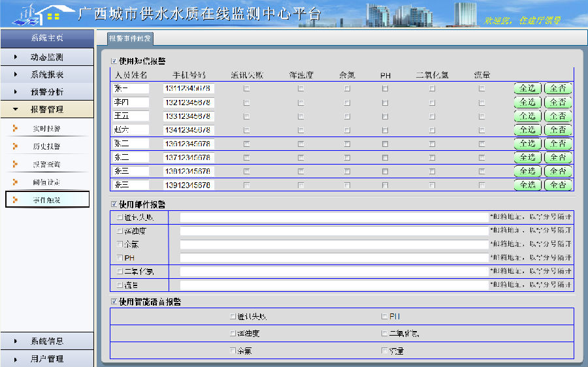The image size is (588, 367).
Task: Expand the 用户管理 section
Action: click(47, 359)
